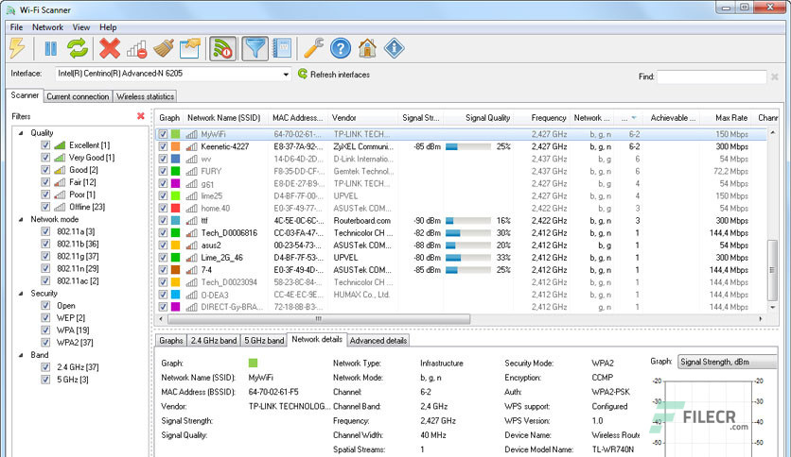The height and width of the screenshot is (457, 791).
Task: Click the horizontal scrollbar of network list
Action: pos(319,318)
